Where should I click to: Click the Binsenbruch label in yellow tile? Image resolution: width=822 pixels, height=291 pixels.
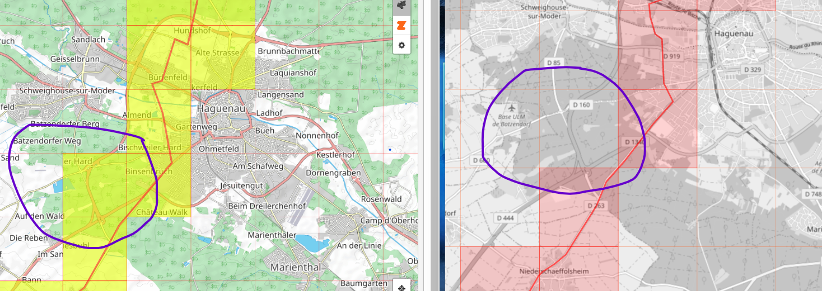[149, 171]
